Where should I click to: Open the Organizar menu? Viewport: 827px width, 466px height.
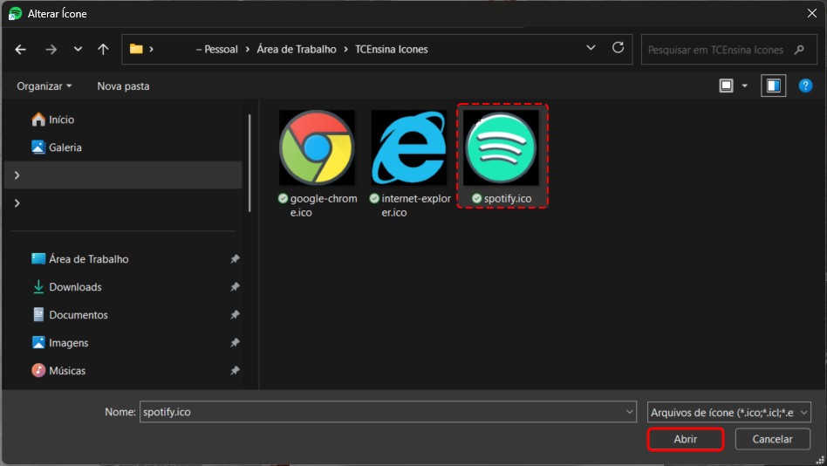click(44, 86)
